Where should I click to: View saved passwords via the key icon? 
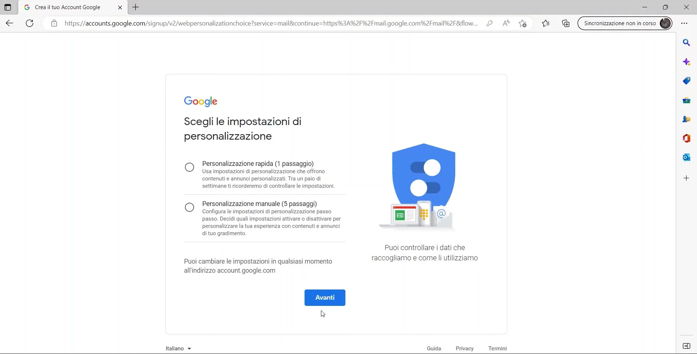490,23
